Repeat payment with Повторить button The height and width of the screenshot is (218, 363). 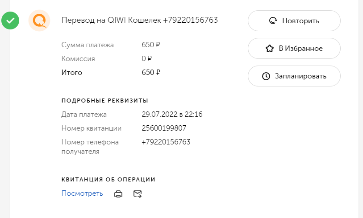pos(294,21)
